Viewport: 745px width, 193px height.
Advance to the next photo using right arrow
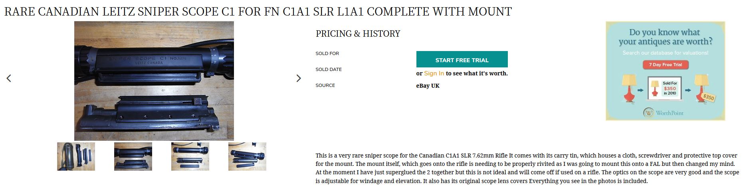(x=298, y=79)
